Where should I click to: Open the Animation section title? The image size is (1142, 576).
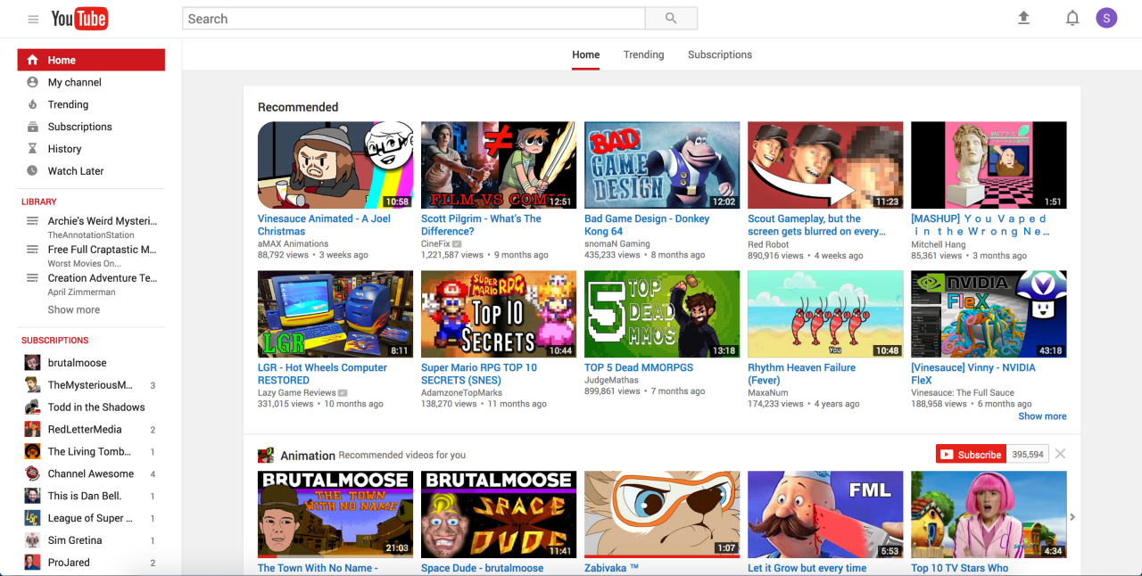pos(308,455)
